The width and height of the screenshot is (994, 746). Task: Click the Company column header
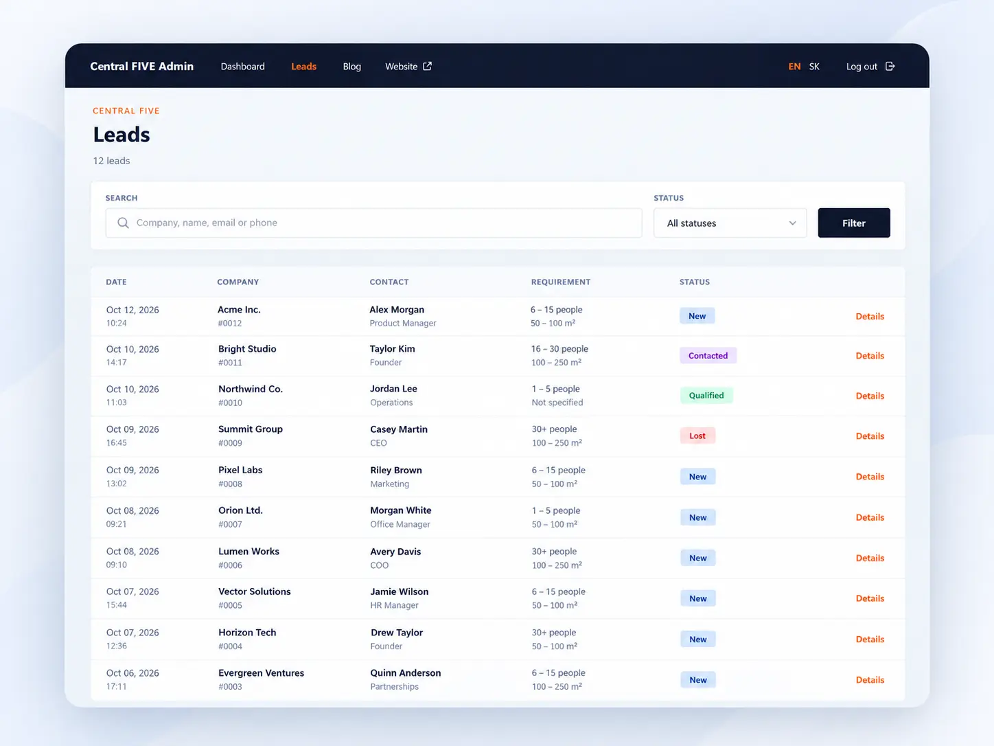point(238,282)
